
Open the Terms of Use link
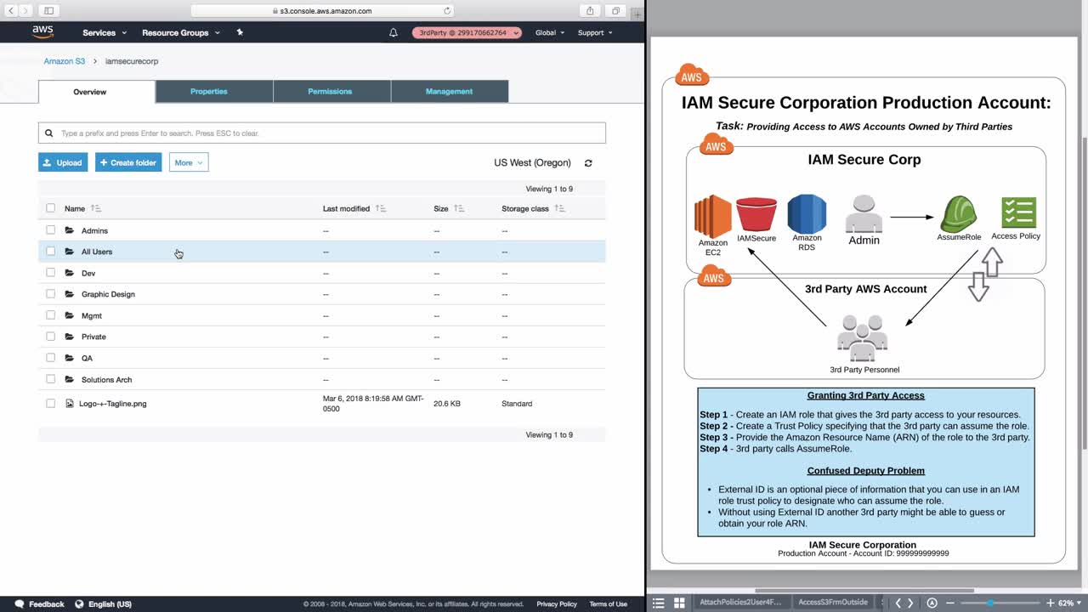(609, 604)
